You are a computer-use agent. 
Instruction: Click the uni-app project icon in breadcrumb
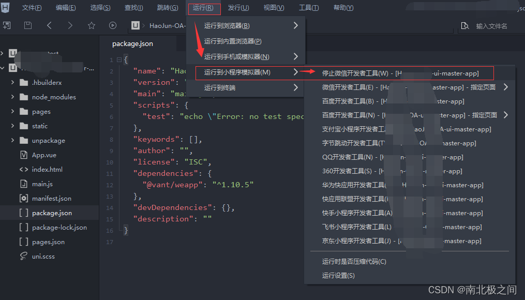click(x=136, y=25)
